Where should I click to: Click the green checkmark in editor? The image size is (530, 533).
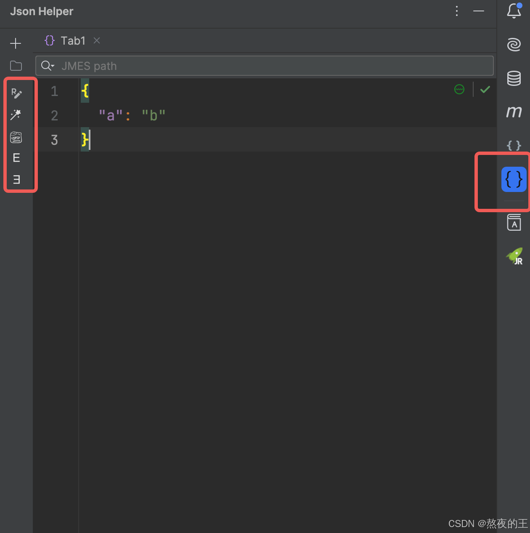[485, 89]
